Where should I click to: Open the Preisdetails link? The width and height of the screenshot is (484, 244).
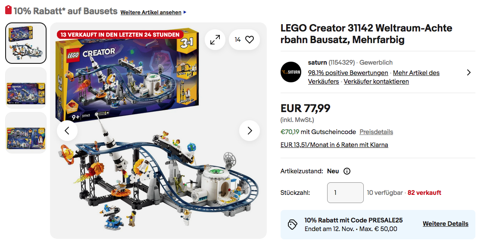(x=376, y=132)
